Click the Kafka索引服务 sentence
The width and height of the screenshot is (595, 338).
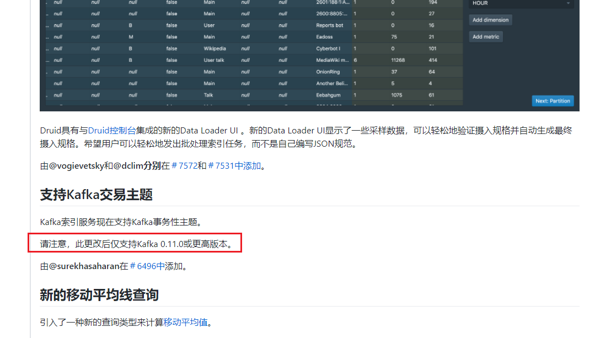(120, 222)
